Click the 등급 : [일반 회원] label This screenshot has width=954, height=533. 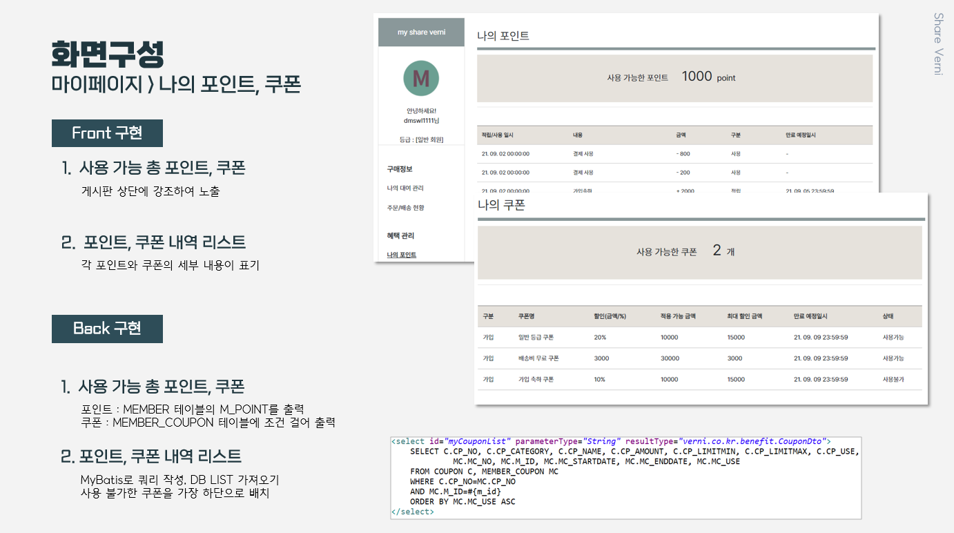421,139
